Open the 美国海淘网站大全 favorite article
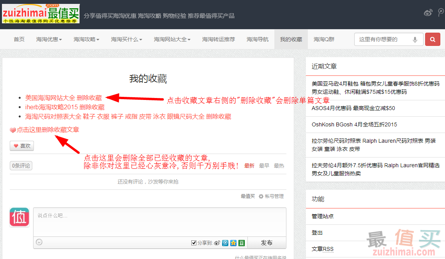Image resolution: width=445 pixels, height=259 pixels. click(50, 98)
